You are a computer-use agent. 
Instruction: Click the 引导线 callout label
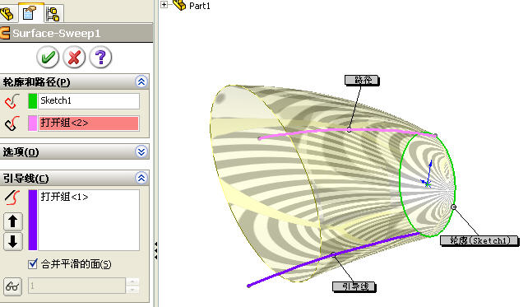click(354, 286)
